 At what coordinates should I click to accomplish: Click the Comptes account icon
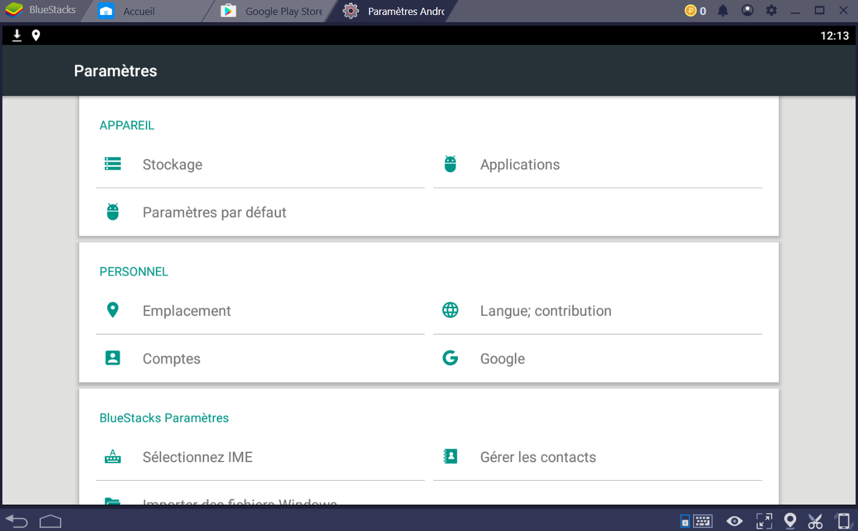click(x=113, y=358)
